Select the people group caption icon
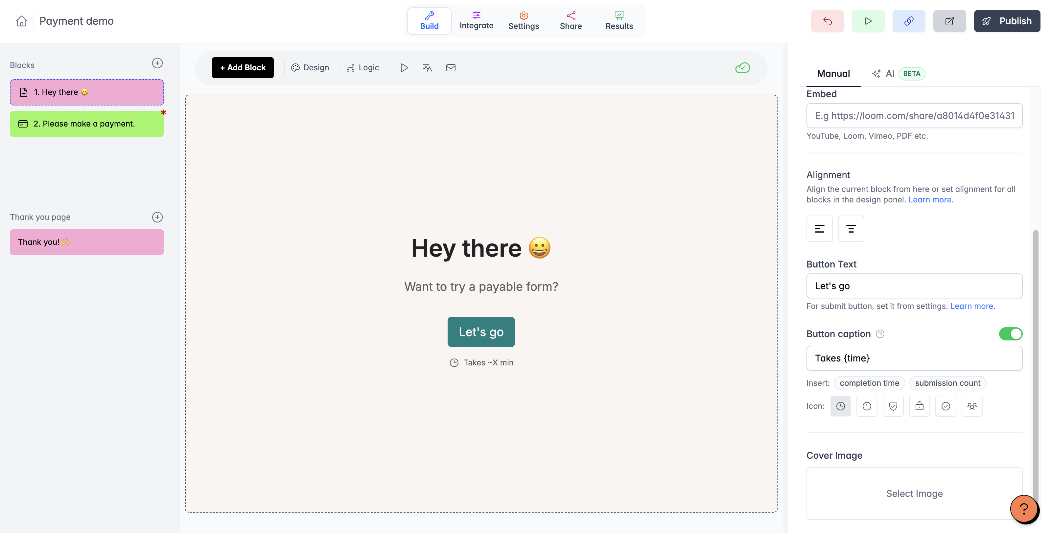The height and width of the screenshot is (533, 1051). 972,406
